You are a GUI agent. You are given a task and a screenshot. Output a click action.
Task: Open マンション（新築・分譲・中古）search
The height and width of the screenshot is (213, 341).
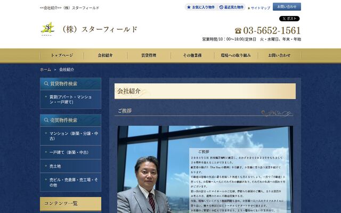click(71, 136)
